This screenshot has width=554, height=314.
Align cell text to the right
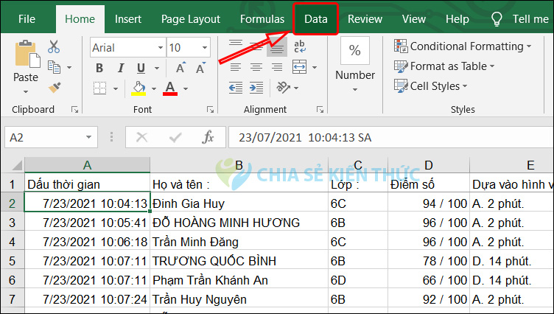pyautogui.click(x=277, y=67)
